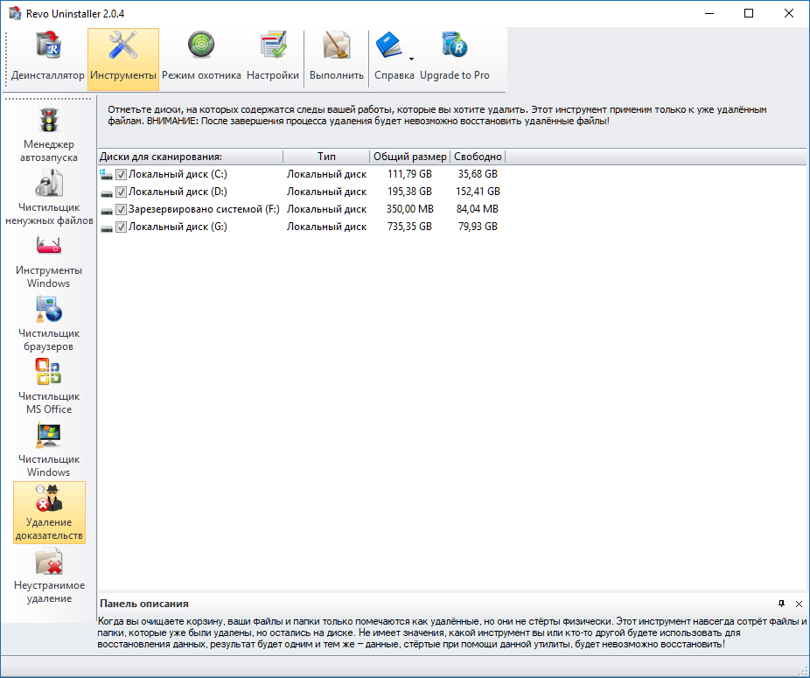The width and height of the screenshot is (810, 678).
Task: Select Чистильщик MS Office tool
Action: pyautogui.click(x=49, y=387)
